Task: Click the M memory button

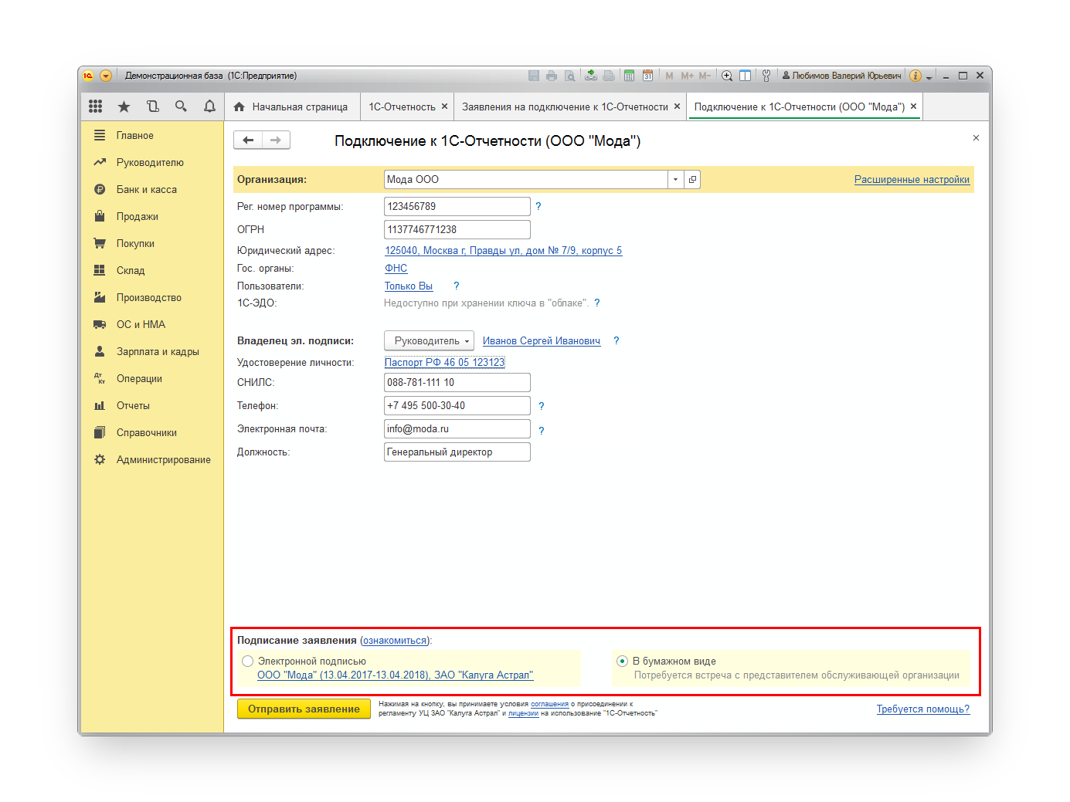Action: (x=669, y=76)
